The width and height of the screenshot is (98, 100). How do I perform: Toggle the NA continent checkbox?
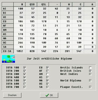[x=47, y=80]
